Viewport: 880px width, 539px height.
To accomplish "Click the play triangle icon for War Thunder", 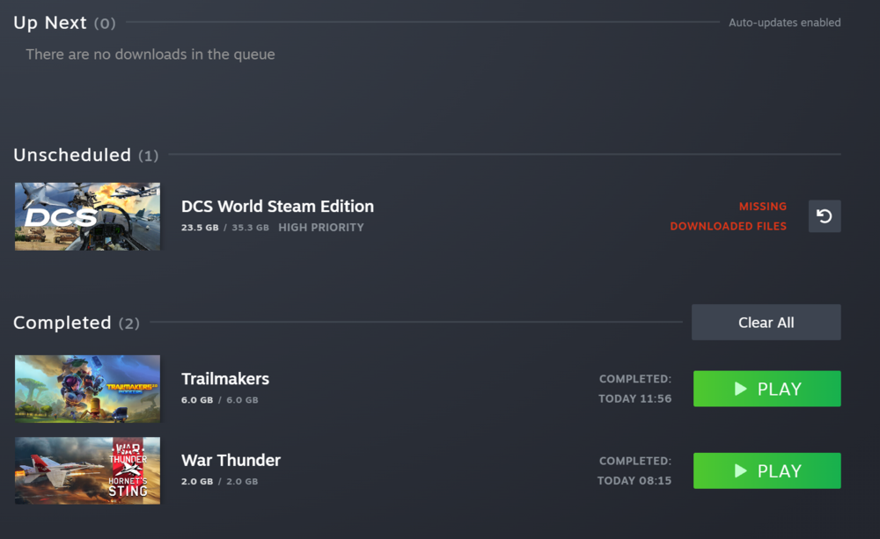I will pos(741,471).
